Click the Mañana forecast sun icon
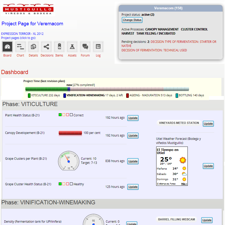The image size is (225, 225). coord(184,168)
